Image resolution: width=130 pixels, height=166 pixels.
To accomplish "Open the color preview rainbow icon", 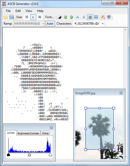I will coord(103,17).
